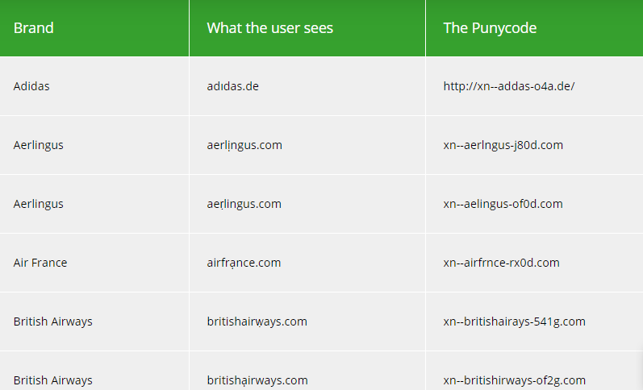The image size is (643, 390).
Task: Click The Punycode column header
Action: pyautogui.click(x=490, y=28)
